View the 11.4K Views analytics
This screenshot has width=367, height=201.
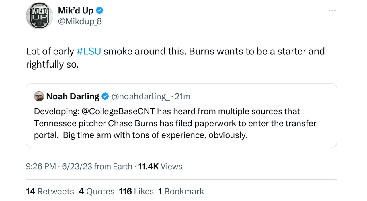click(x=160, y=166)
